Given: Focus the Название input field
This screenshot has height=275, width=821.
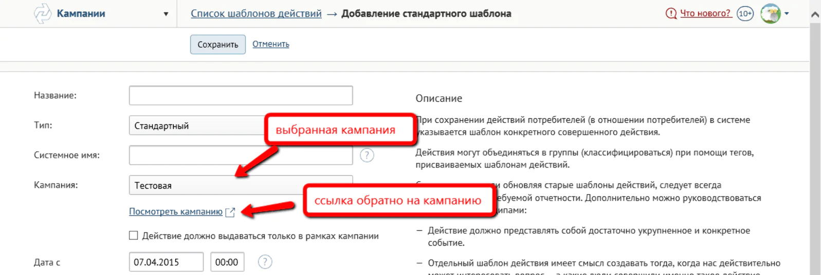Looking at the screenshot, I should pos(241,96).
